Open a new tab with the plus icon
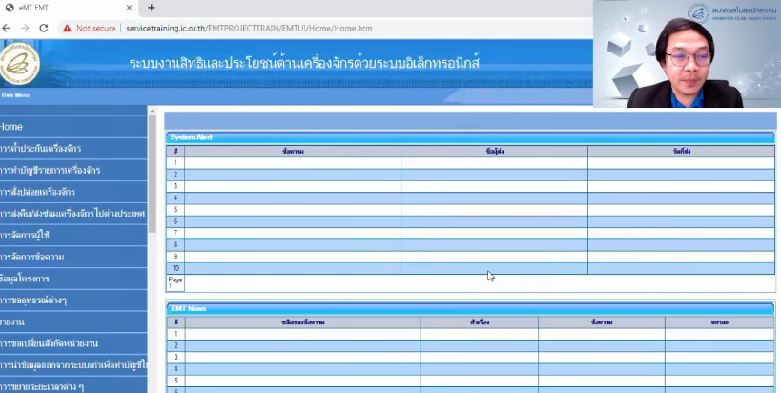 click(152, 8)
